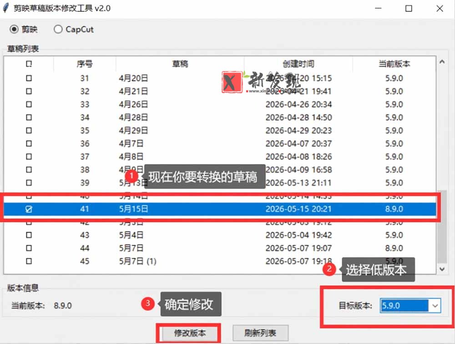Click creation time 2026-04-09 16:58

tap(298, 170)
